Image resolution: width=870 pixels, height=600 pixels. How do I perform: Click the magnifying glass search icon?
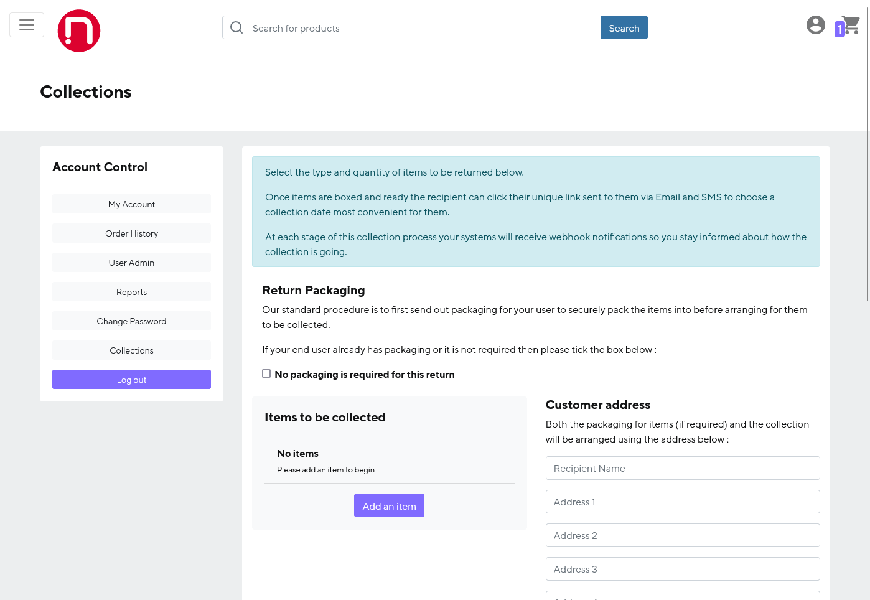236,27
